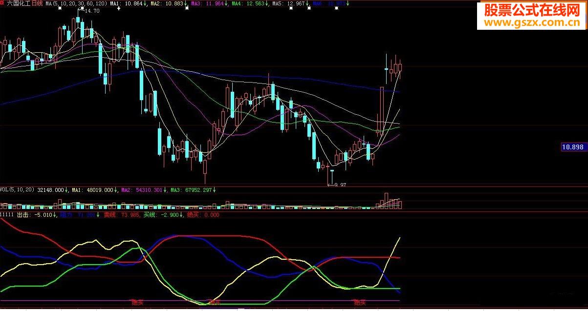Select the stock name 六国化工
Screen dimensions: 588x311
pyautogui.click(x=19, y=3)
